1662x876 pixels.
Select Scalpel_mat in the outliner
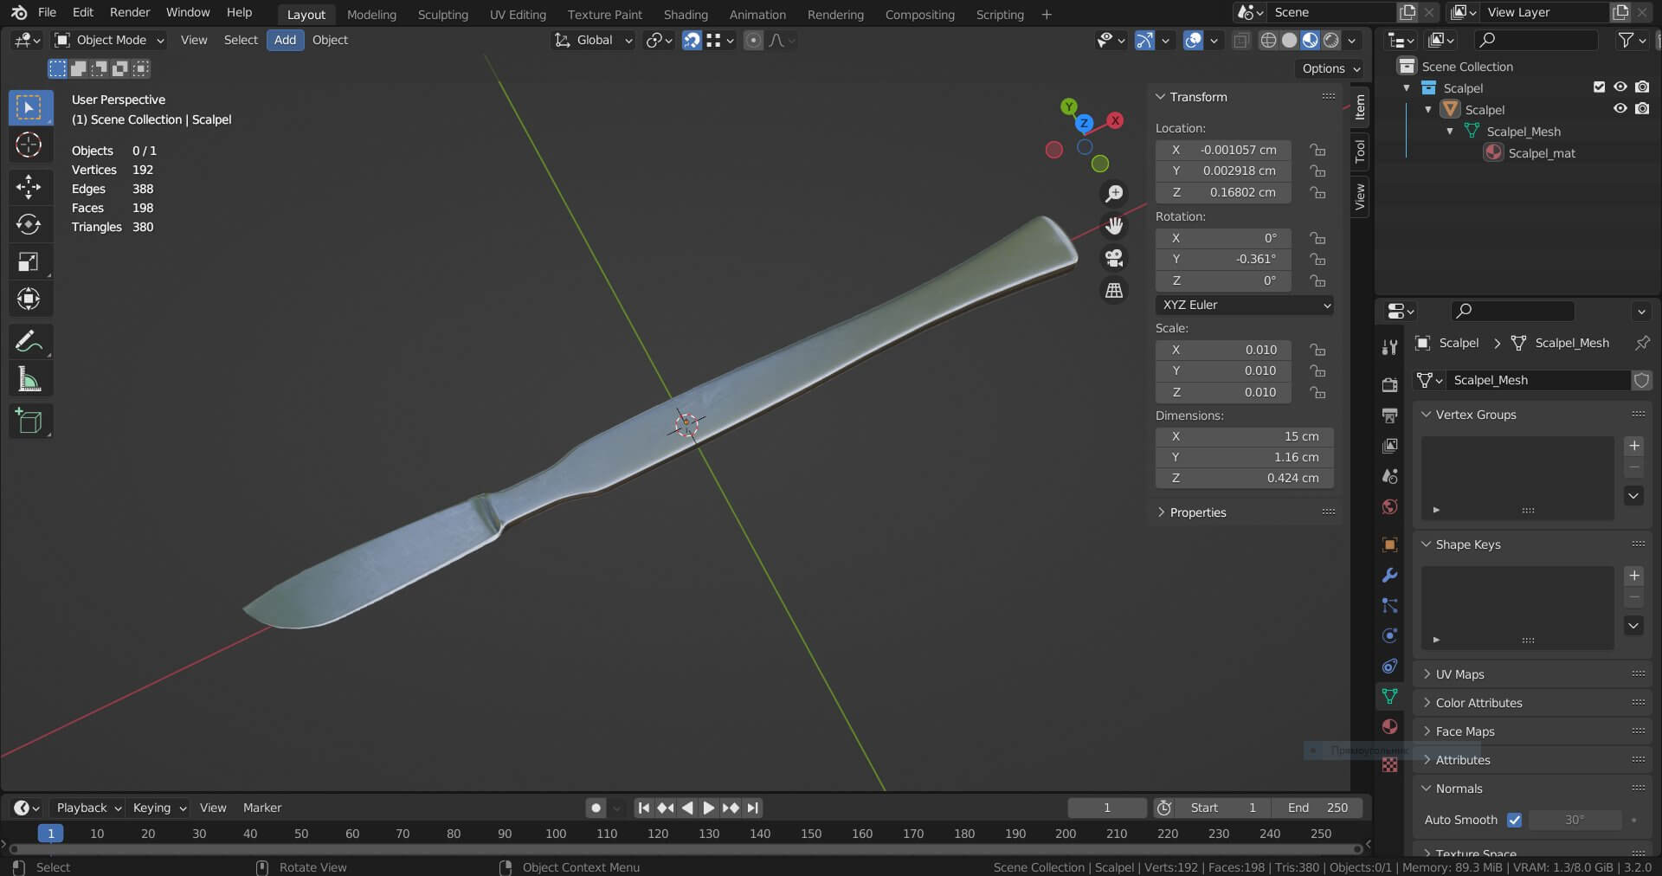tap(1541, 153)
